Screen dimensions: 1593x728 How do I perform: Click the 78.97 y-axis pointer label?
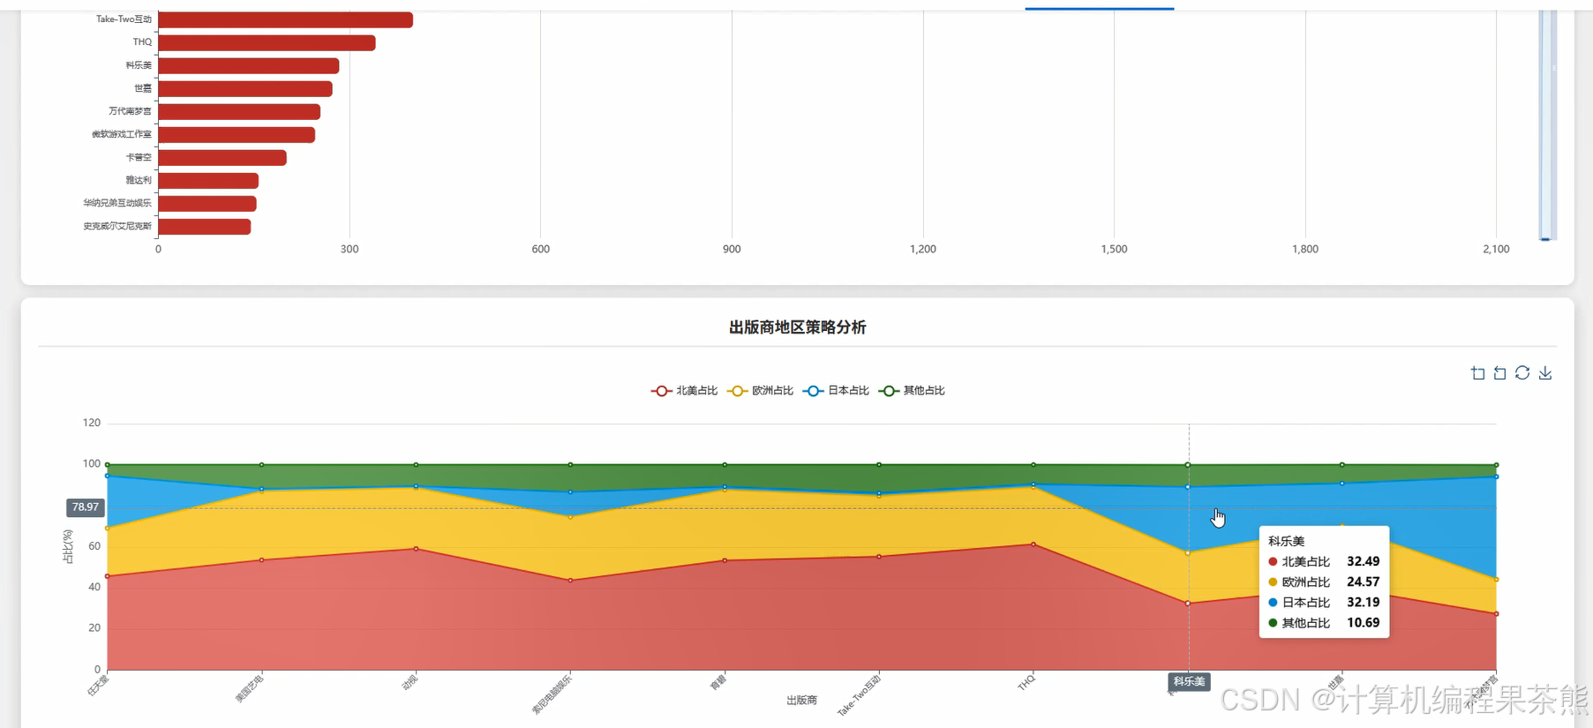point(86,507)
